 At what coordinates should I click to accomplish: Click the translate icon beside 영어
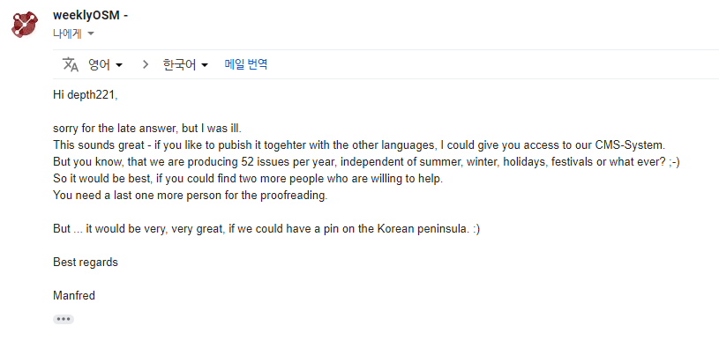pyautogui.click(x=71, y=64)
